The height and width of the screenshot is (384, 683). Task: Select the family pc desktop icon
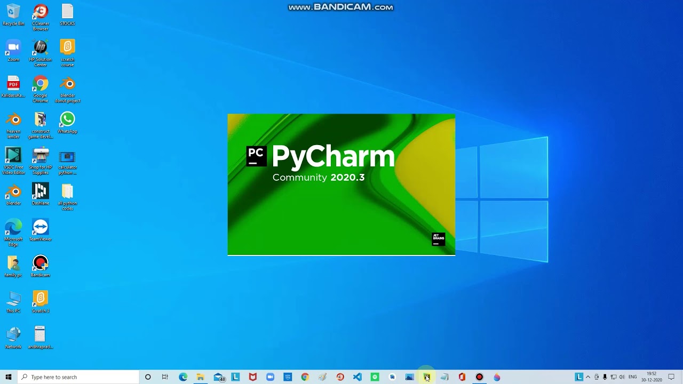pos(13,266)
